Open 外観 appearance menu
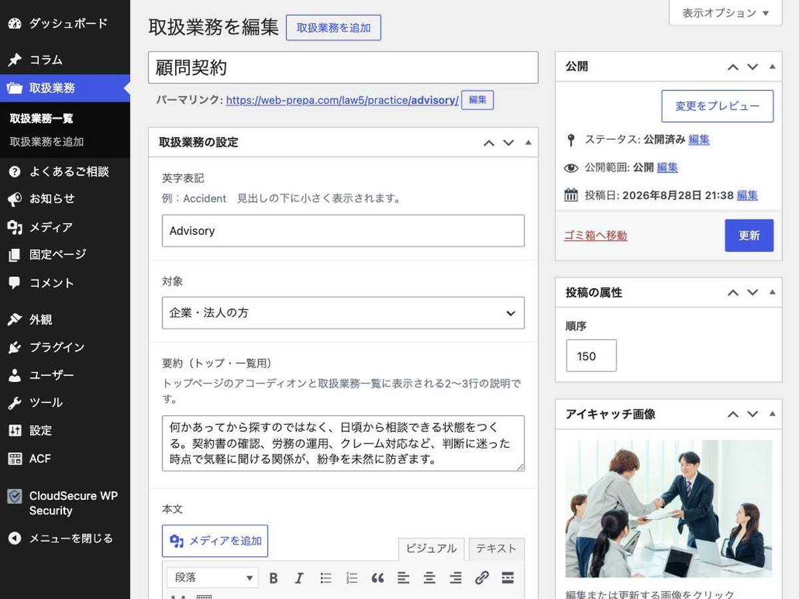The image size is (799, 599). [x=65, y=319]
